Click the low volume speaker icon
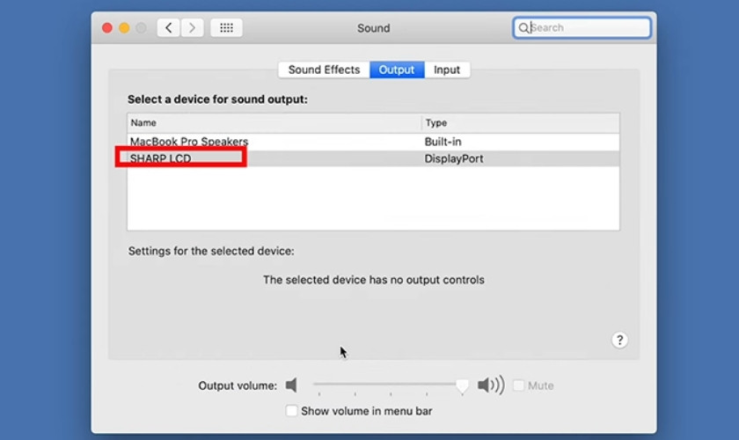Screen dimensions: 739x440 (292, 385)
